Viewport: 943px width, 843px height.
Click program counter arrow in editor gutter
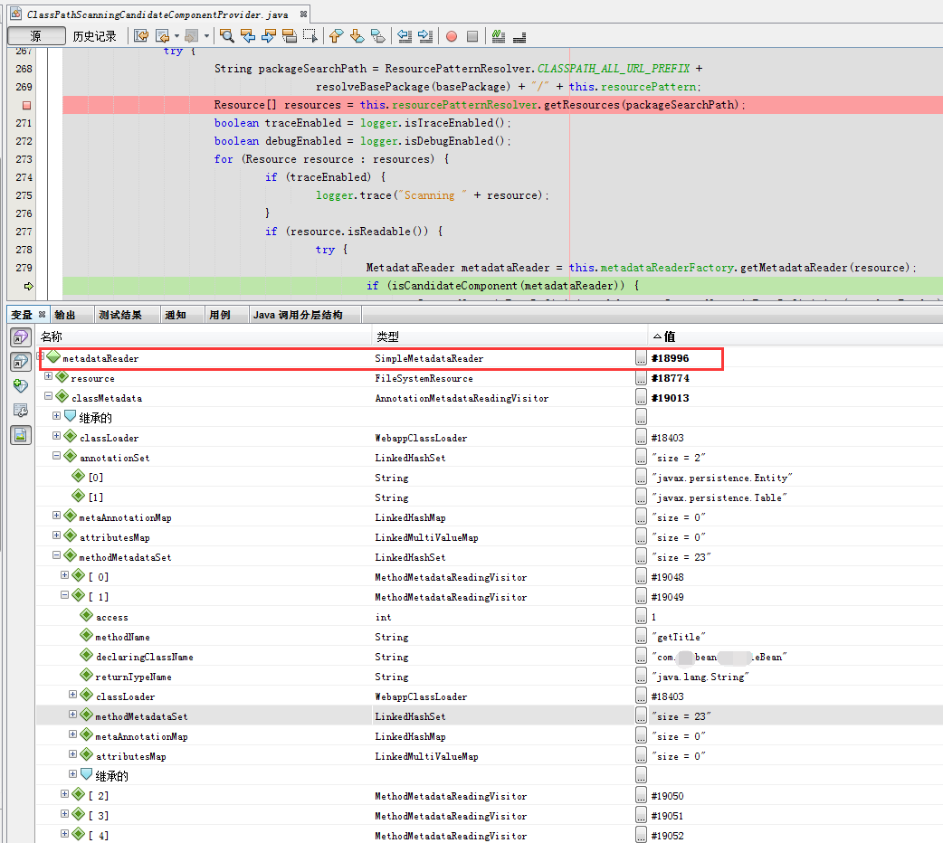coord(28,286)
